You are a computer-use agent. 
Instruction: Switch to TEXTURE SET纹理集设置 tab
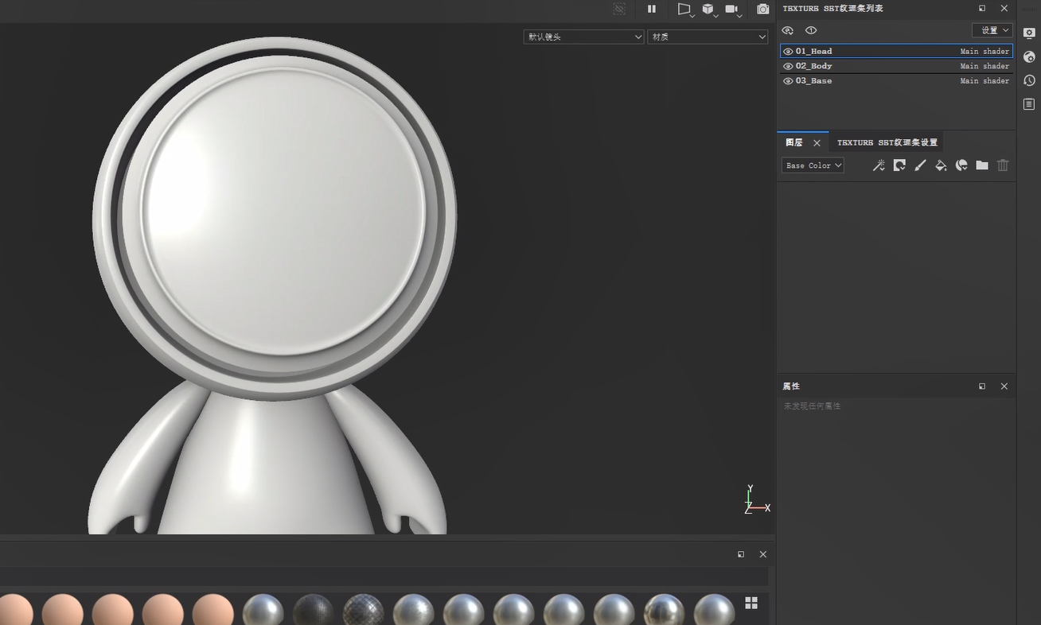(887, 142)
